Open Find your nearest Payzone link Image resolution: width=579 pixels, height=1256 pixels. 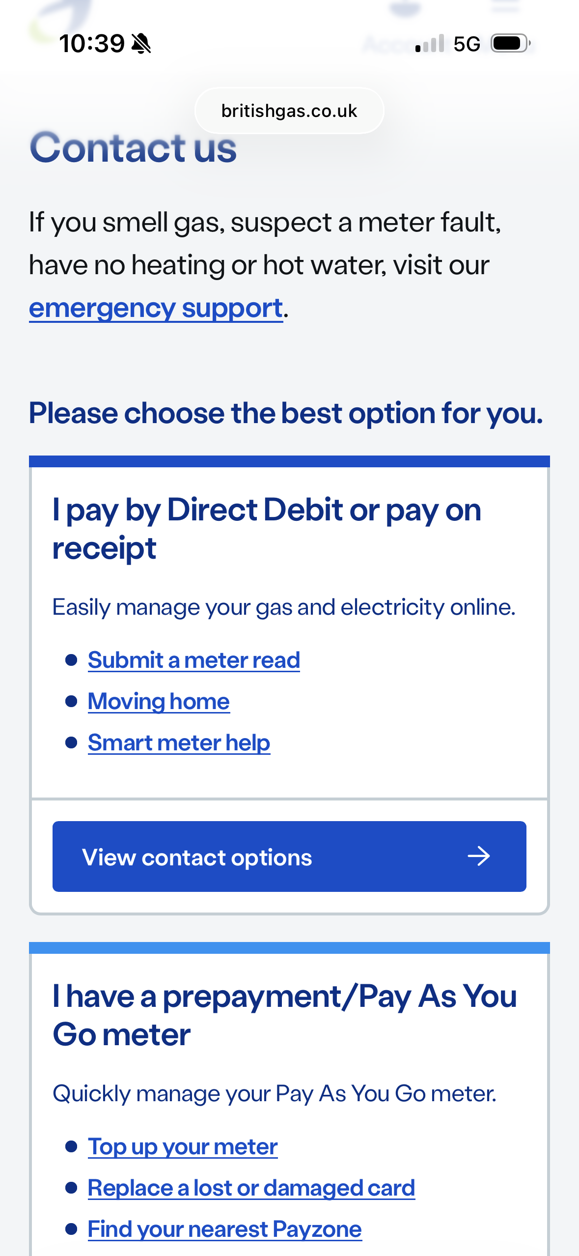click(x=224, y=1229)
